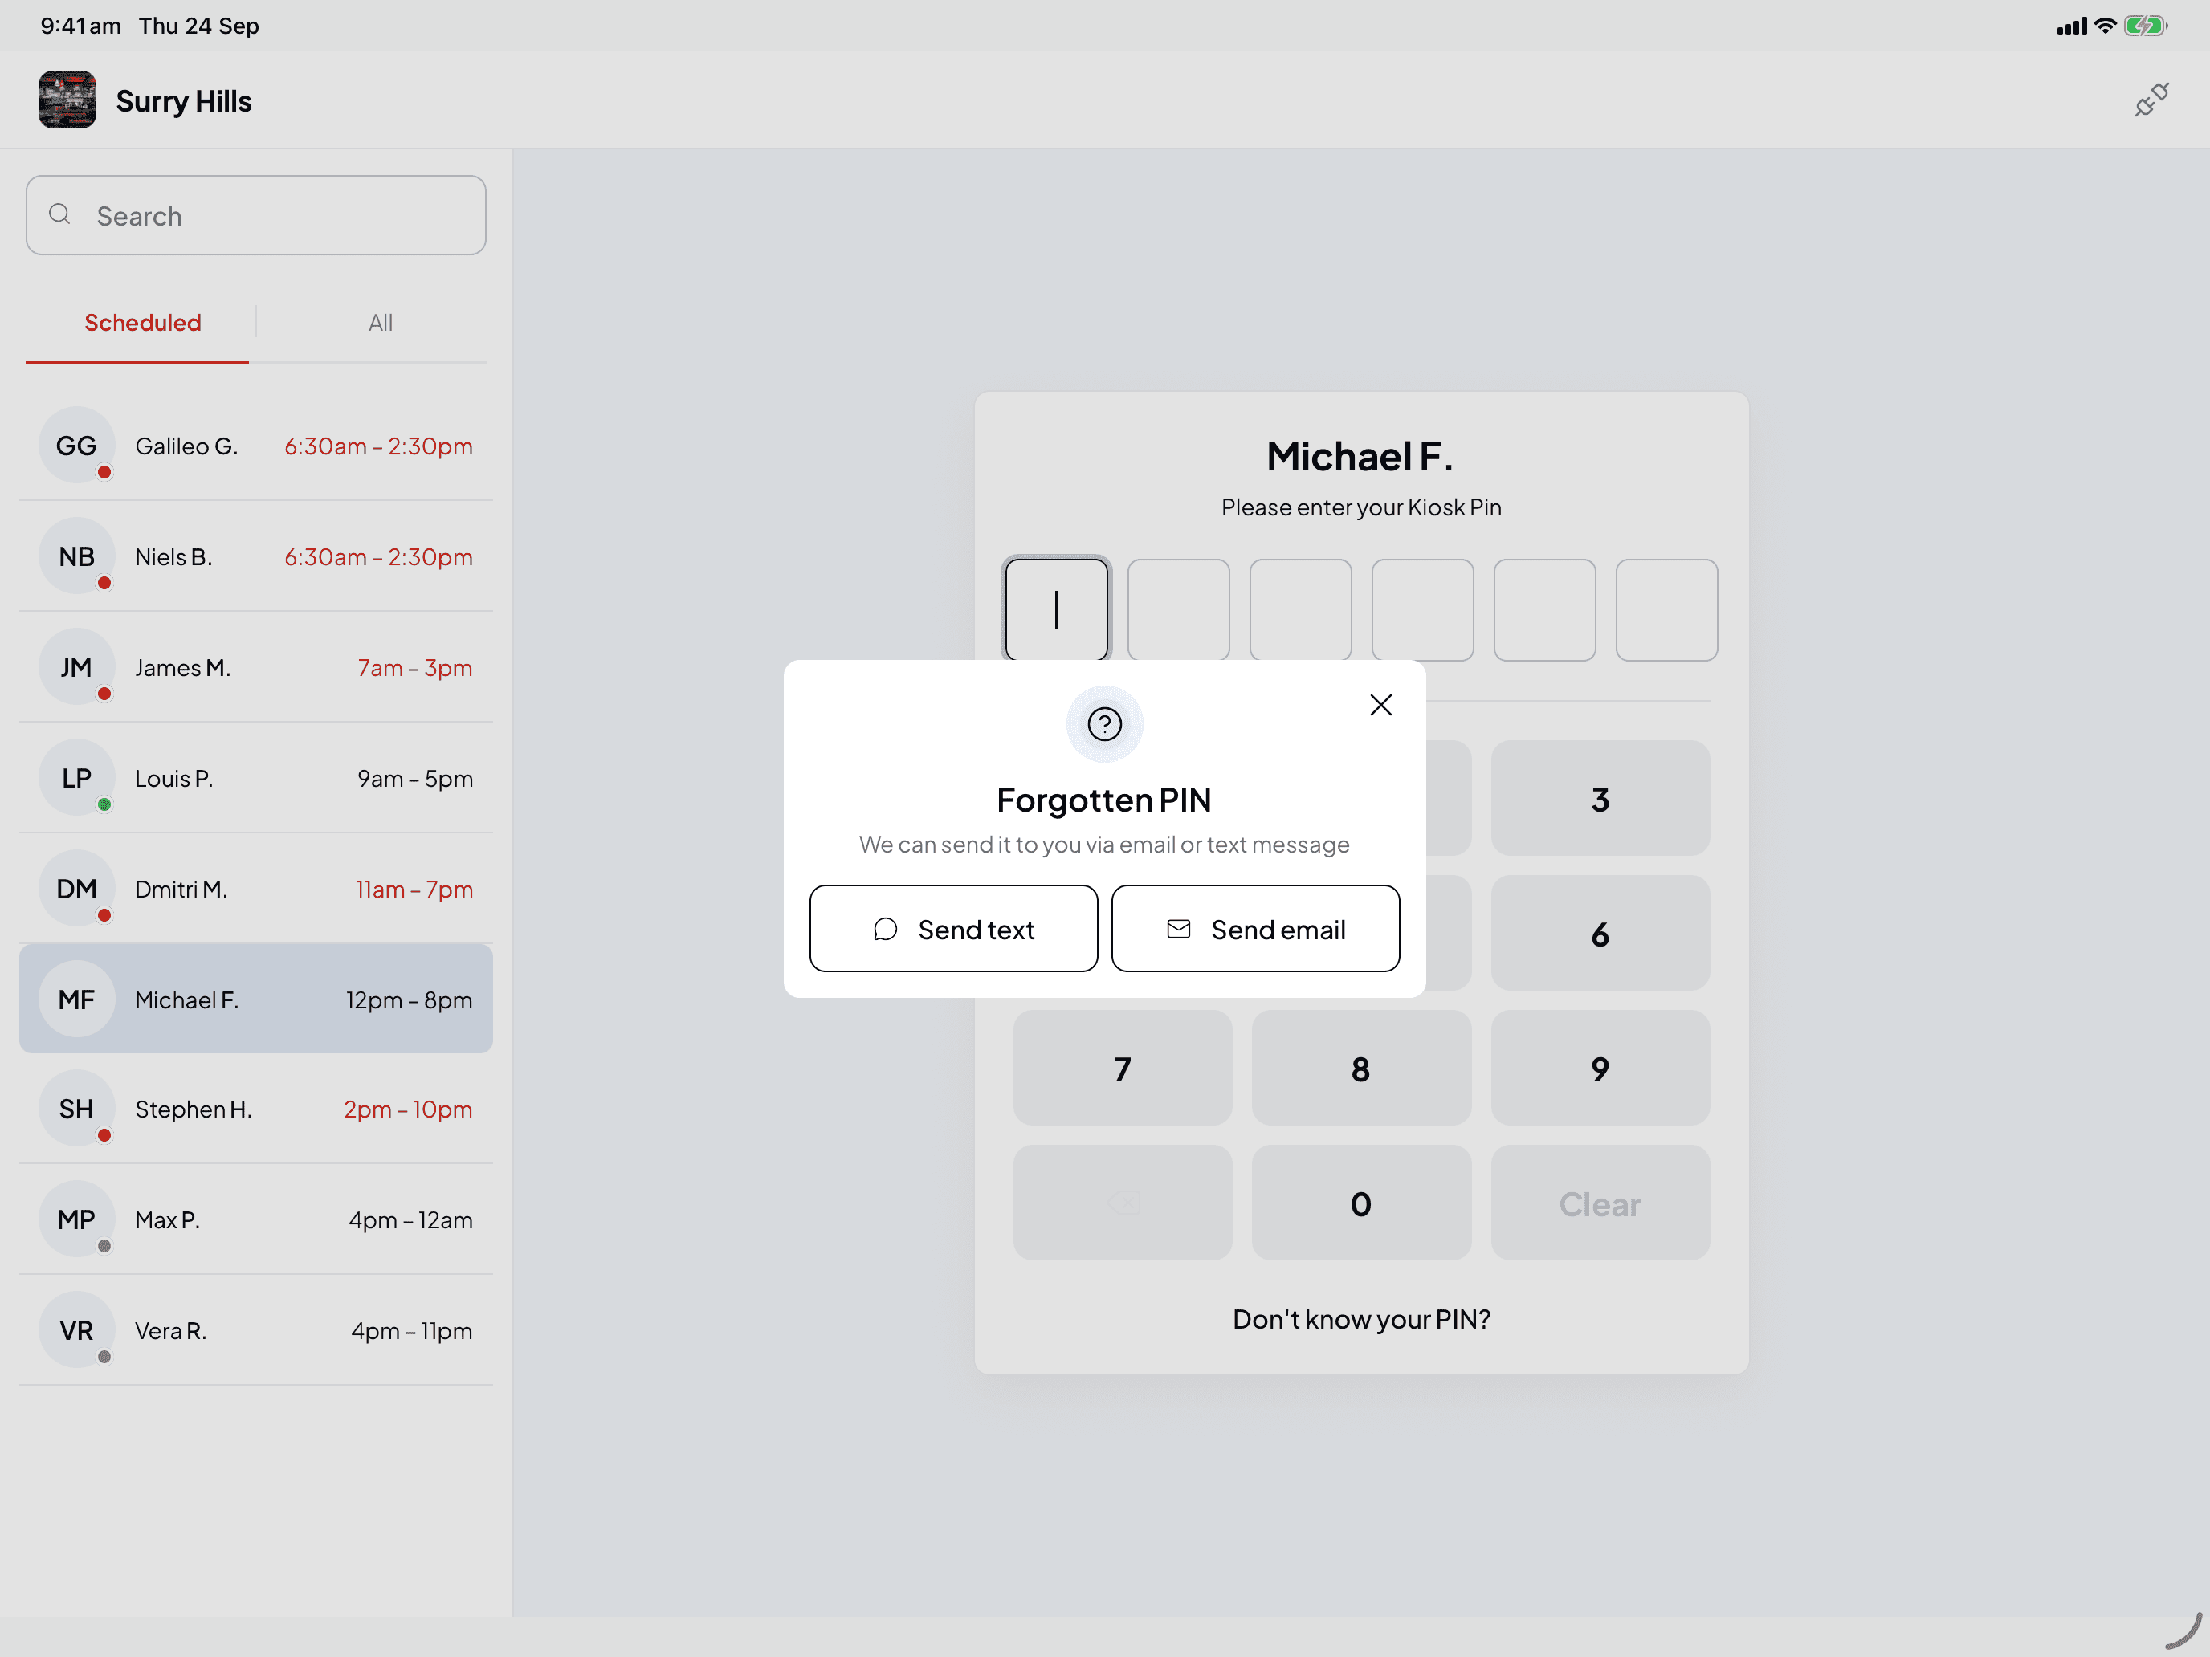Switch to the All tab
This screenshot has width=2210, height=1657.
click(x=380, y=323)
